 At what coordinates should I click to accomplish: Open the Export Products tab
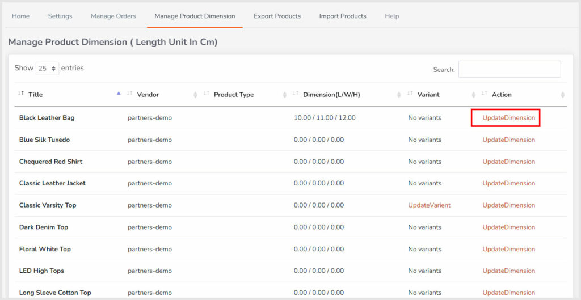(277, 16)
